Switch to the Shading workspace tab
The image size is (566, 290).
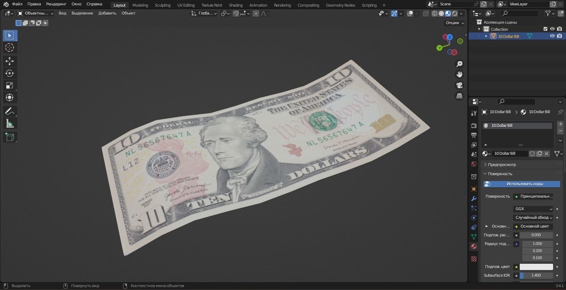point(236,5)
